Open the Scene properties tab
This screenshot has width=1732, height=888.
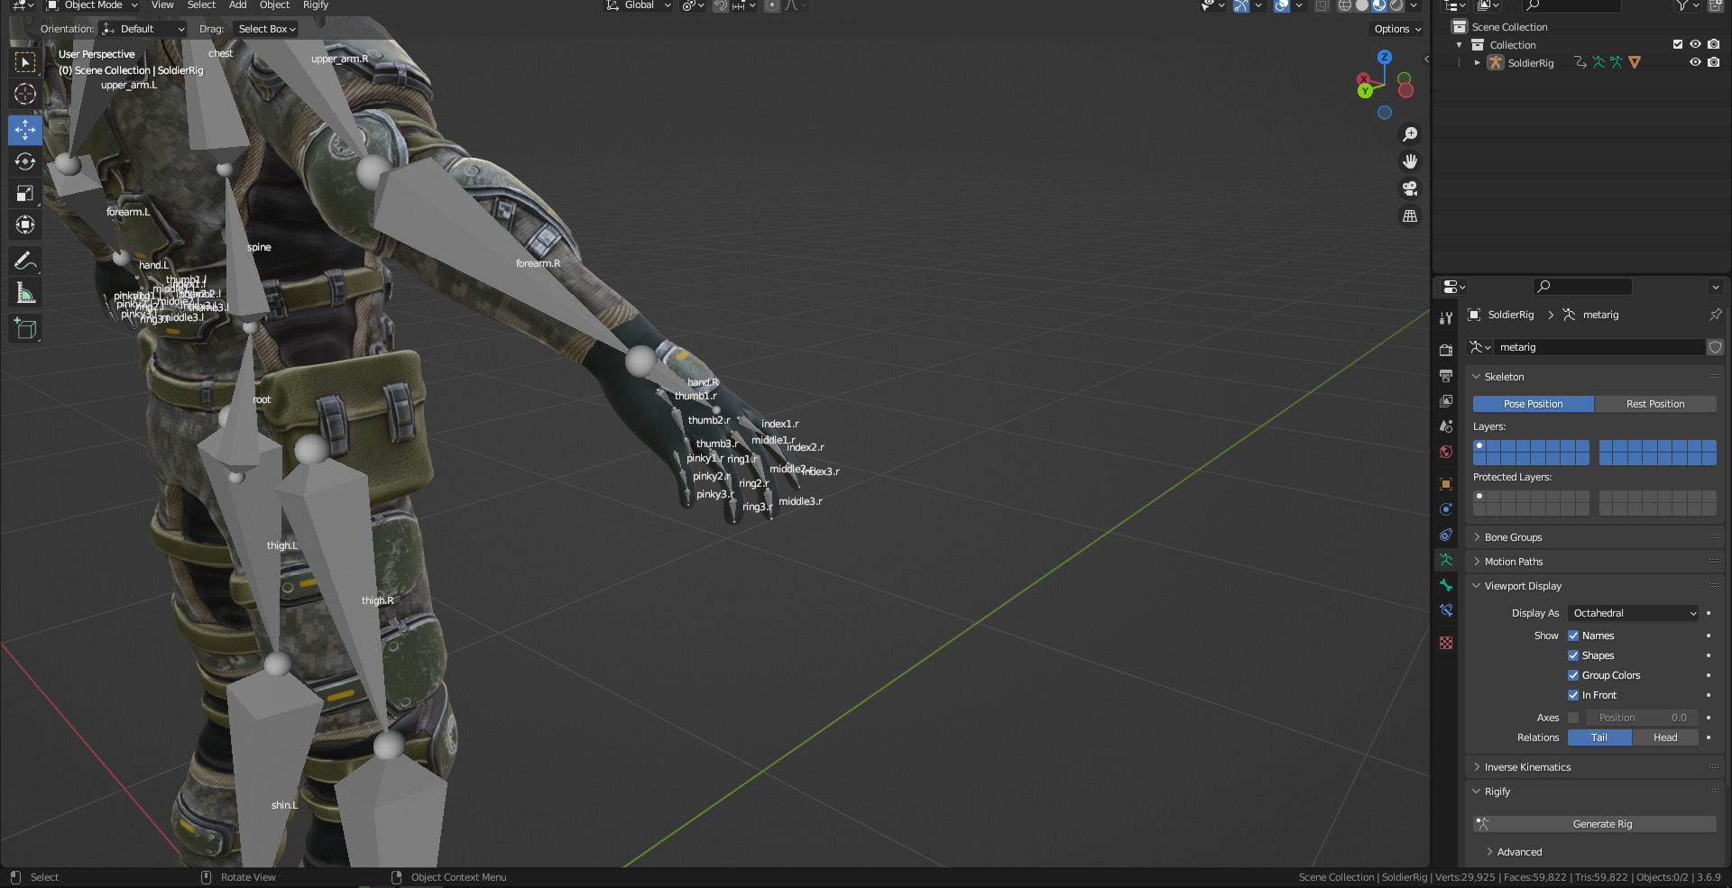tap(1446, 426)
